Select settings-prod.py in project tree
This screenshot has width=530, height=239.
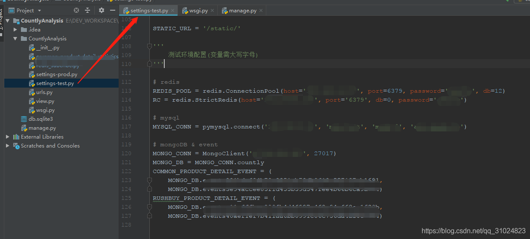56,74
